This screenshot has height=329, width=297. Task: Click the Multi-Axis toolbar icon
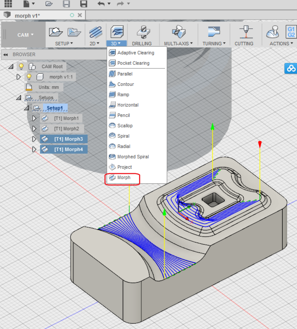pos(178,32)
